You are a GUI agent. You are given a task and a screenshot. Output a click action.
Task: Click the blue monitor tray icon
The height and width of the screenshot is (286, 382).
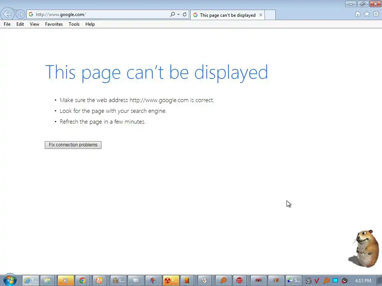click(x=335, y=281)
